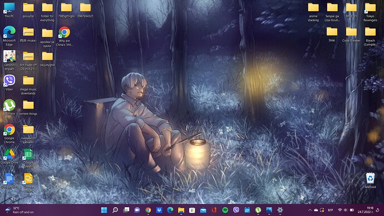The image size is (384, 216).
Task: Open the Chat app on taskbar
Action: point(137,210)
